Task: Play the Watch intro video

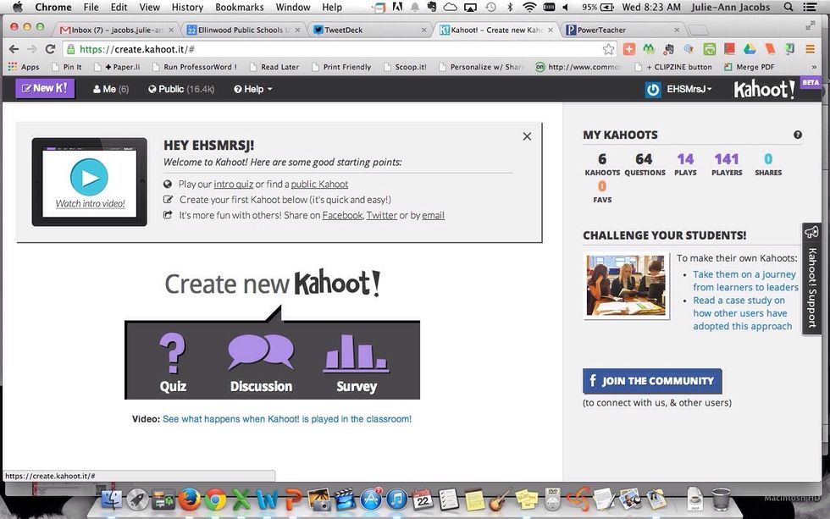Action: [x=89, y=178]
